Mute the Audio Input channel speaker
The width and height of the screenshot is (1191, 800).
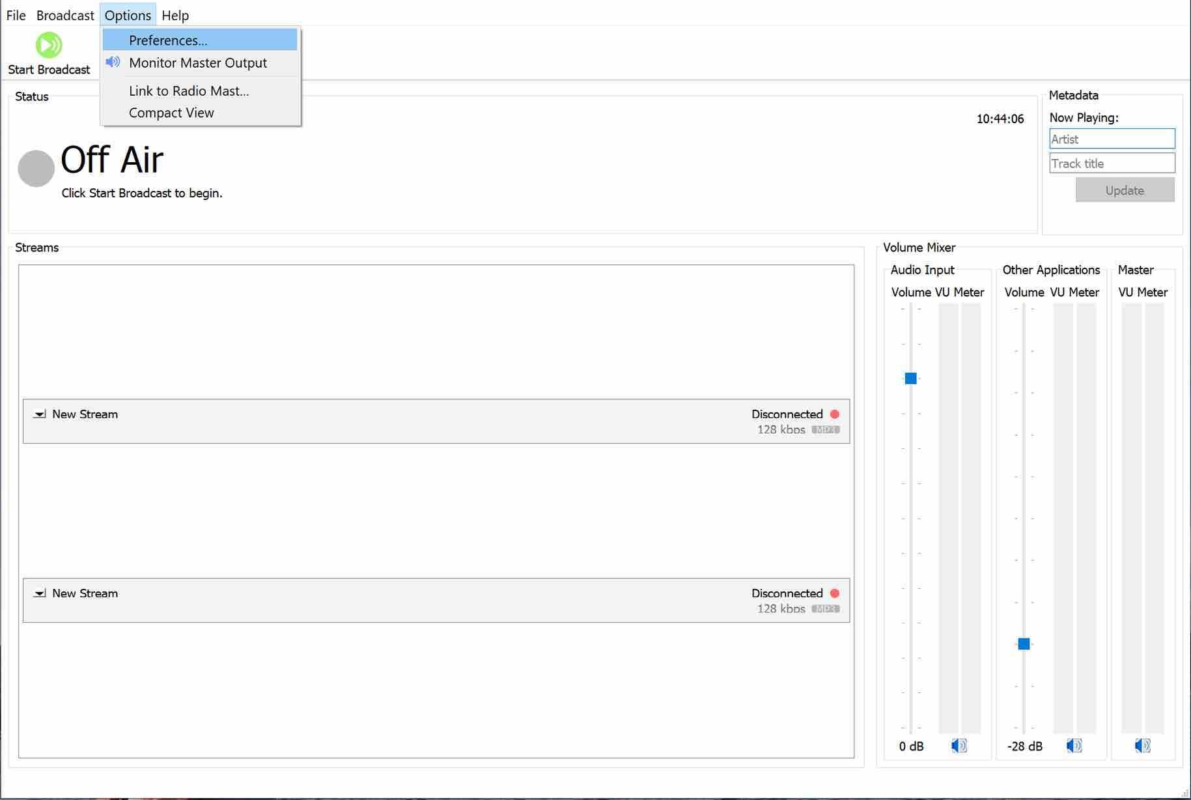958,746
